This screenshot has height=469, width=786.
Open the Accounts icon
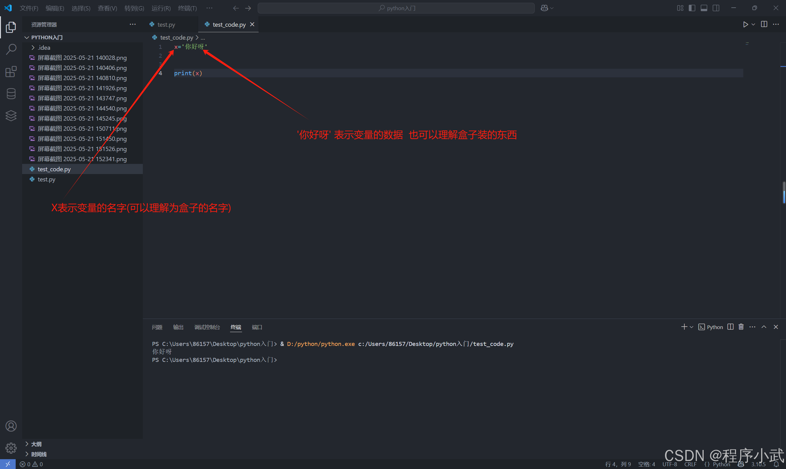11,426
